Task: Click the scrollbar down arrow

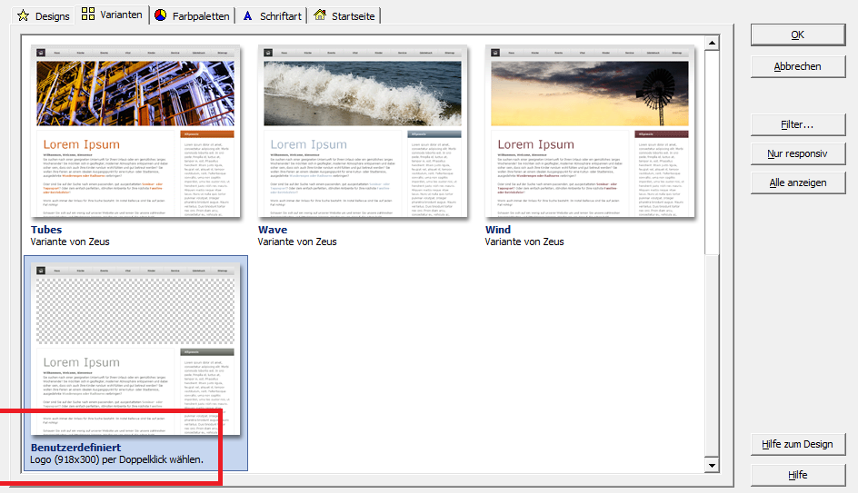Action: click(x=712, y=466)
